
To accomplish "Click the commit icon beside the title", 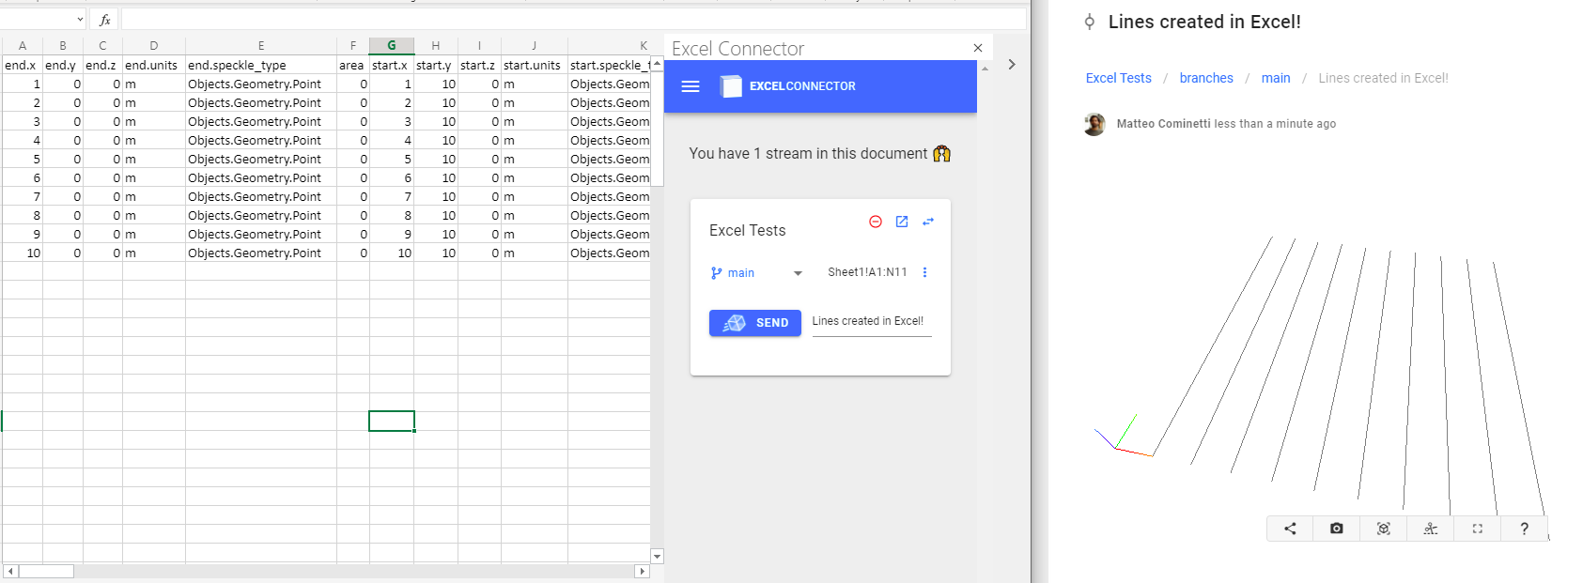I will coord(1090,22).
